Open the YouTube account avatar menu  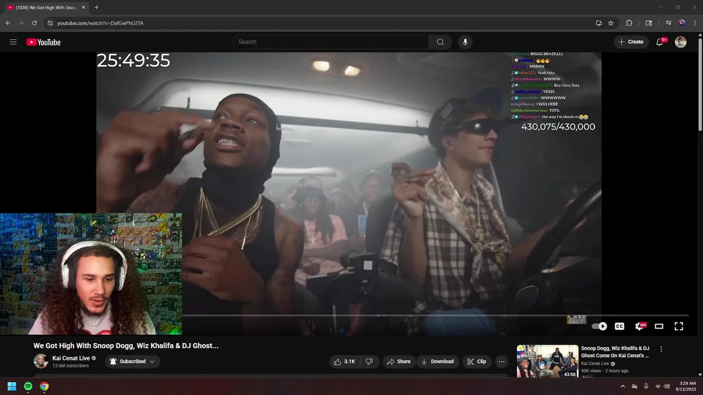pos(680,42)
